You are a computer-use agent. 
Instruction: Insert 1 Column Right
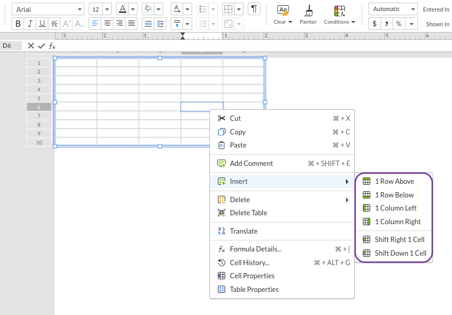click(x=394, y=222)
